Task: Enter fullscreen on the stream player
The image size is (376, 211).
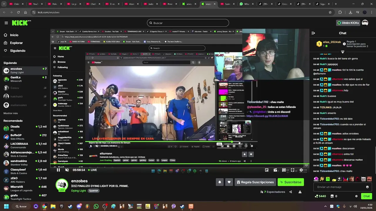Action: click(293, 170)
